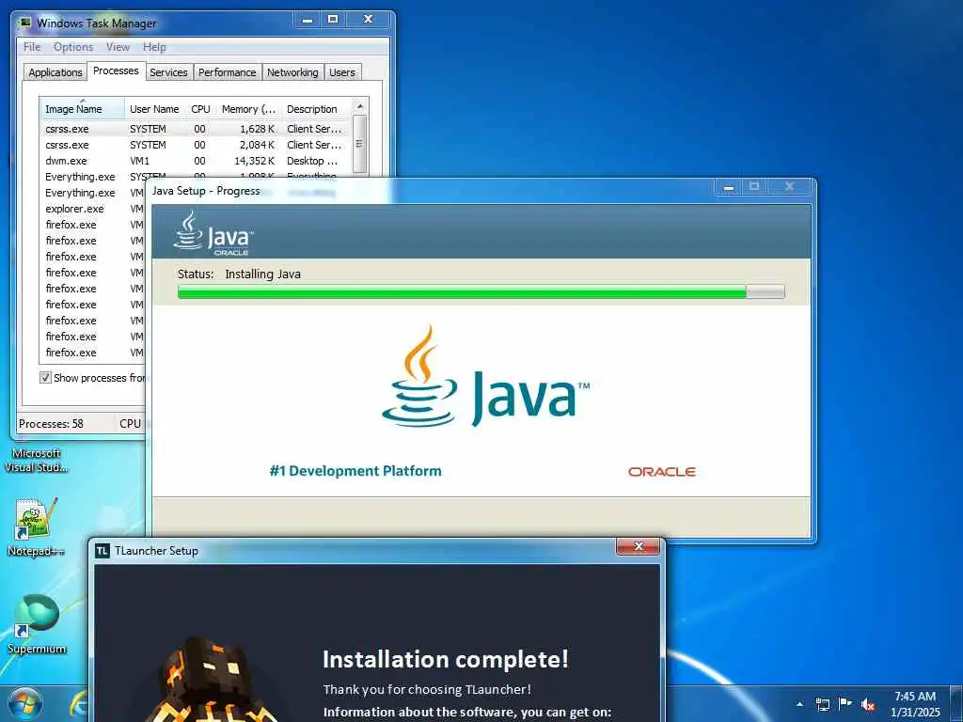This screenshot has width=963, height=722.
Task: Sort by the CPU column header
Action: coord(200,109)
